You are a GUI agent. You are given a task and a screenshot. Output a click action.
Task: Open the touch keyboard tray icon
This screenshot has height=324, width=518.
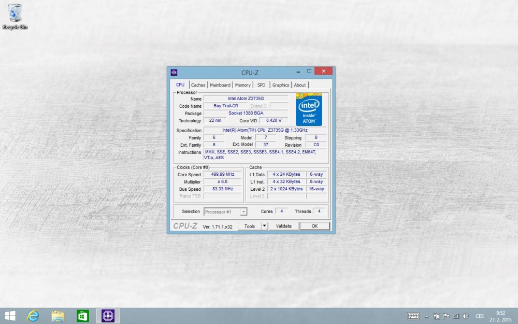[413, 316]
